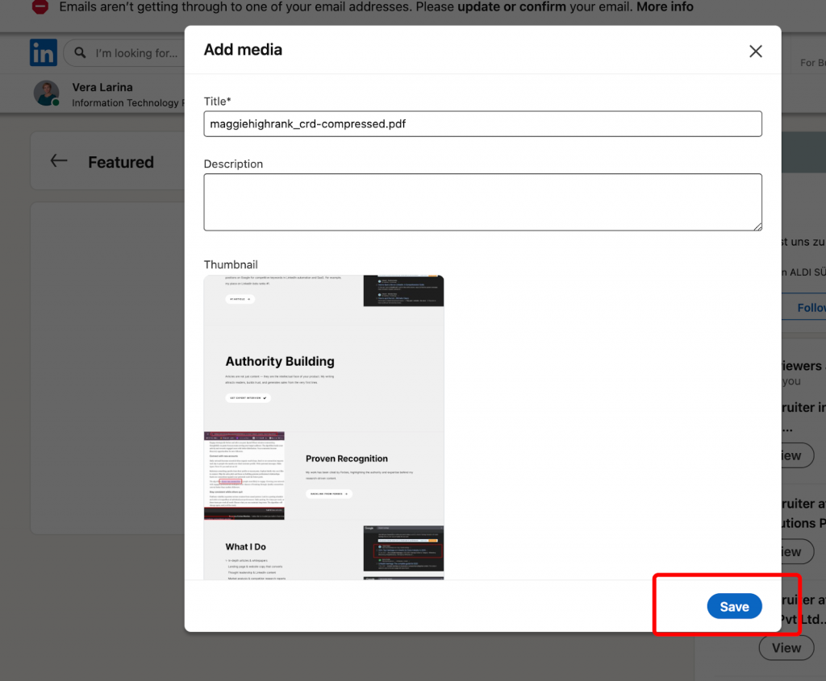Click the green online status dot on the avatar
The height and width of the screenshot is (681, 826).
(x=56, y=102)
